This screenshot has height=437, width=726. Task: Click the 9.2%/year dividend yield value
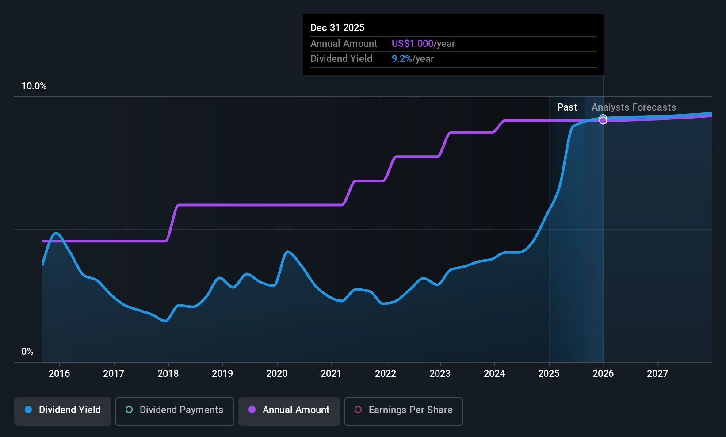click(x=413, y=59)
